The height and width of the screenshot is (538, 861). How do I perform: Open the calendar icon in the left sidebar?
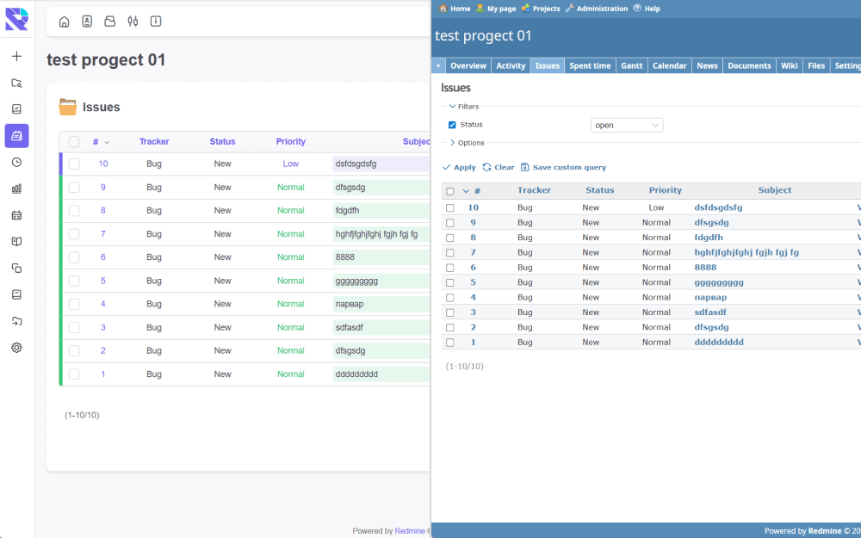coord(16,214)
